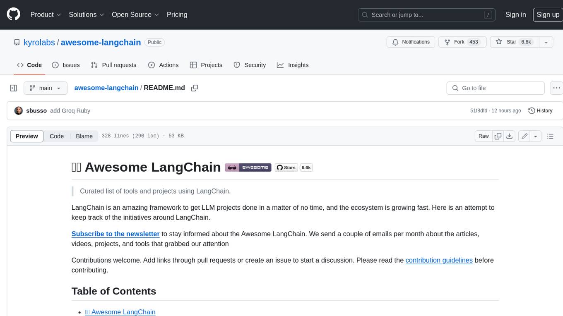The image size is (563, 316).
Task: Open commit History
Action: coord(540,110)
